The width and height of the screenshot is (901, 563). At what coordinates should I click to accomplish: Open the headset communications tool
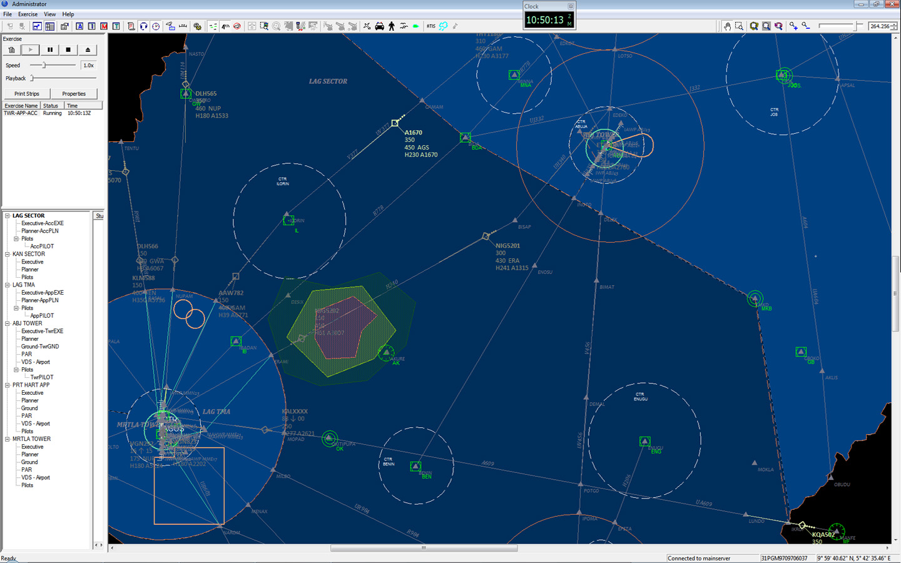(143, 26)
